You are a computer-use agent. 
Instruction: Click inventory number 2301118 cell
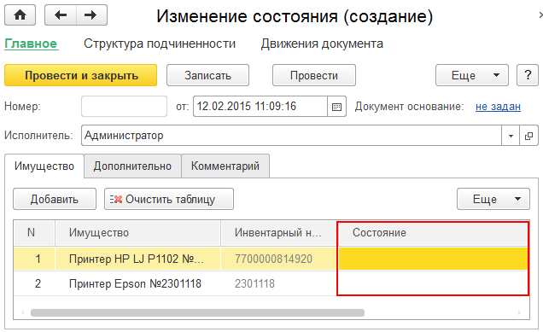[279, 284]
